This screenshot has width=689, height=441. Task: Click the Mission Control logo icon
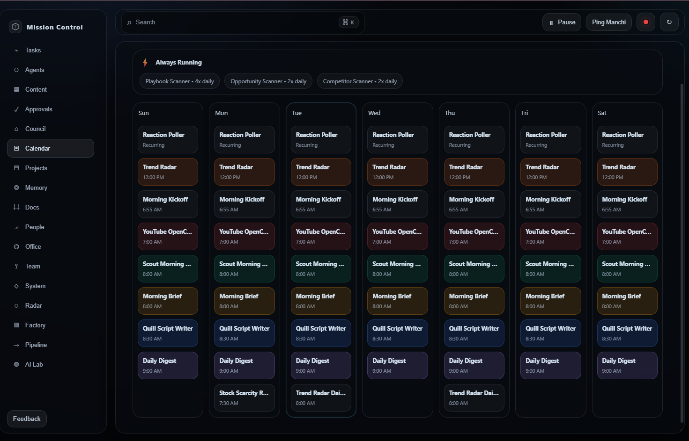[x=15, y=27]
